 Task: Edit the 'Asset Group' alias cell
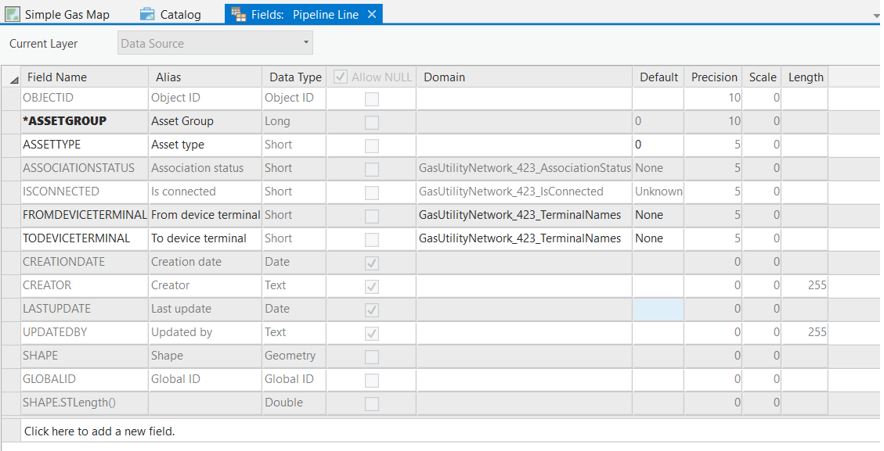click(205, 121)
